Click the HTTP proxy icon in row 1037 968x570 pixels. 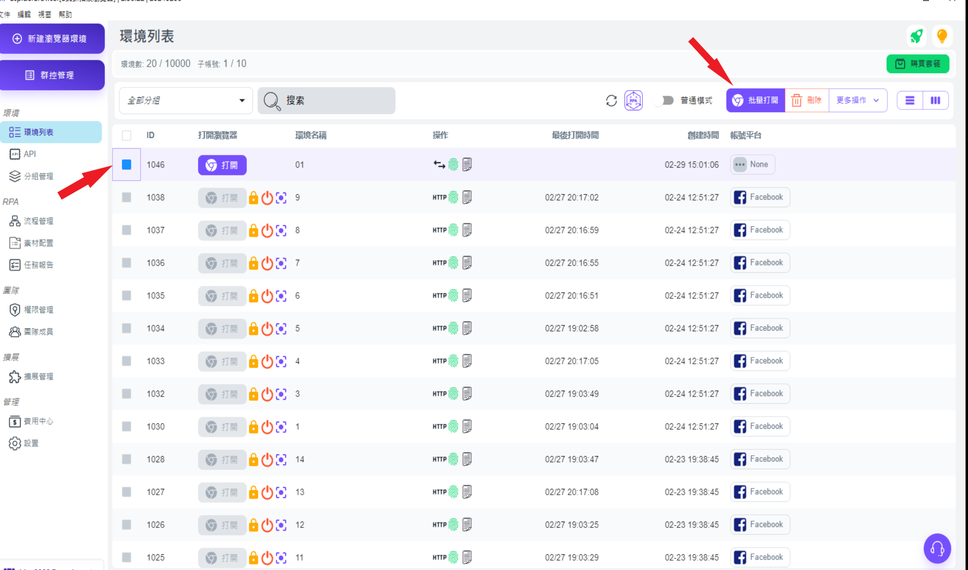click(x=439, y=230)
